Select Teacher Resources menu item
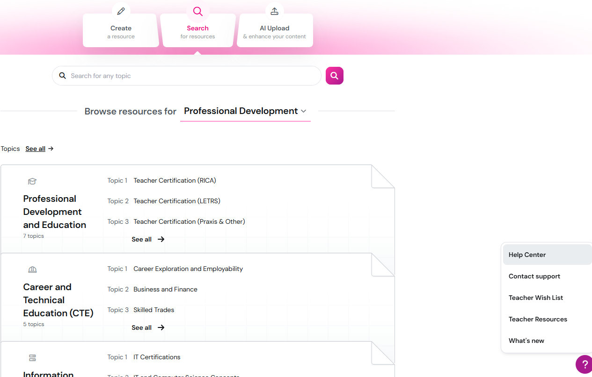592x377 pixels. tap(547, 319)
